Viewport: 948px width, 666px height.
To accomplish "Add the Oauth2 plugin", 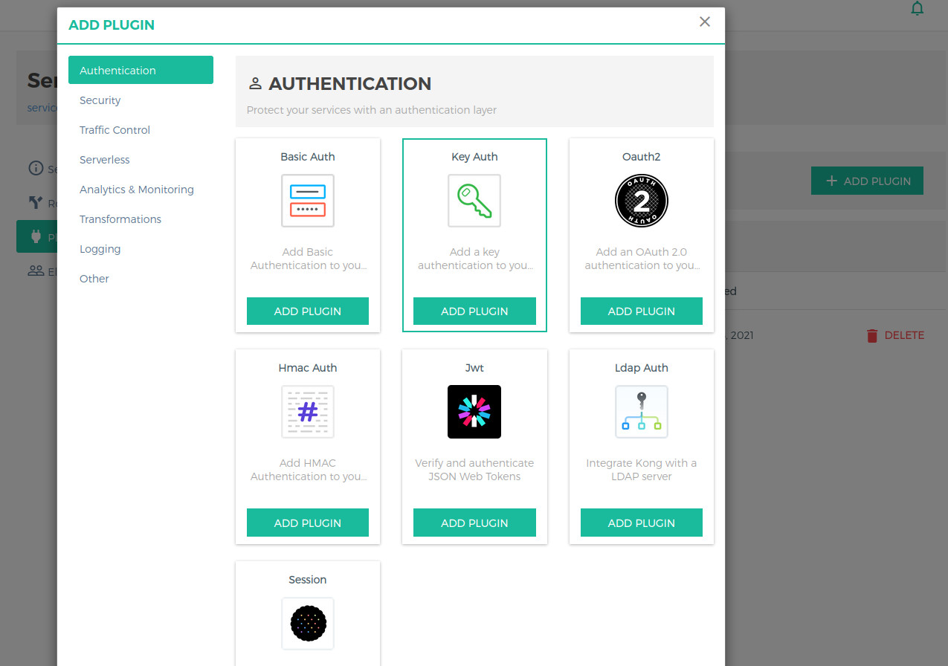I will tap(642, 311).
